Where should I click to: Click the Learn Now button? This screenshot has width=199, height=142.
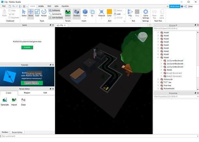point(32,83)
